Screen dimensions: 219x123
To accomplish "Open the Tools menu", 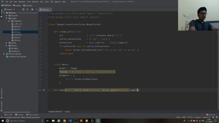I will point(47,2).
